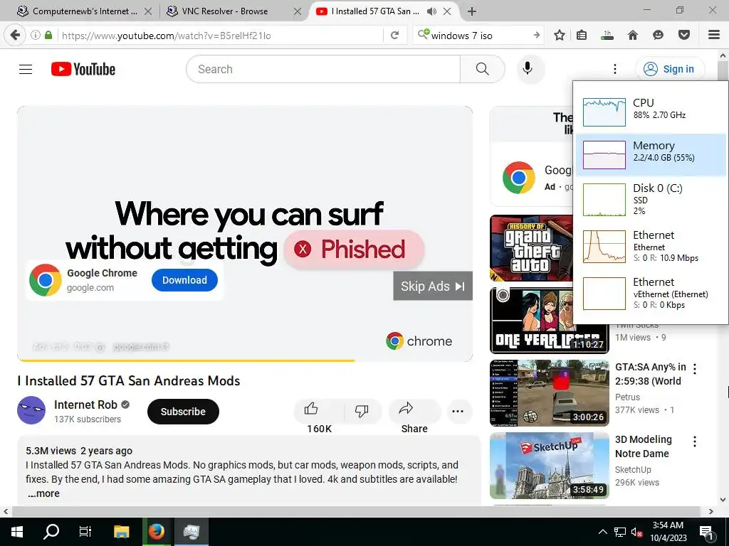Mute the tab using the speaker icon

(x=431, y=11)
